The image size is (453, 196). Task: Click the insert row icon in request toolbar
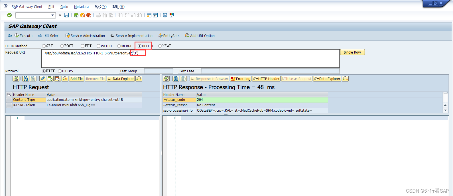click(x=50, y=79)
